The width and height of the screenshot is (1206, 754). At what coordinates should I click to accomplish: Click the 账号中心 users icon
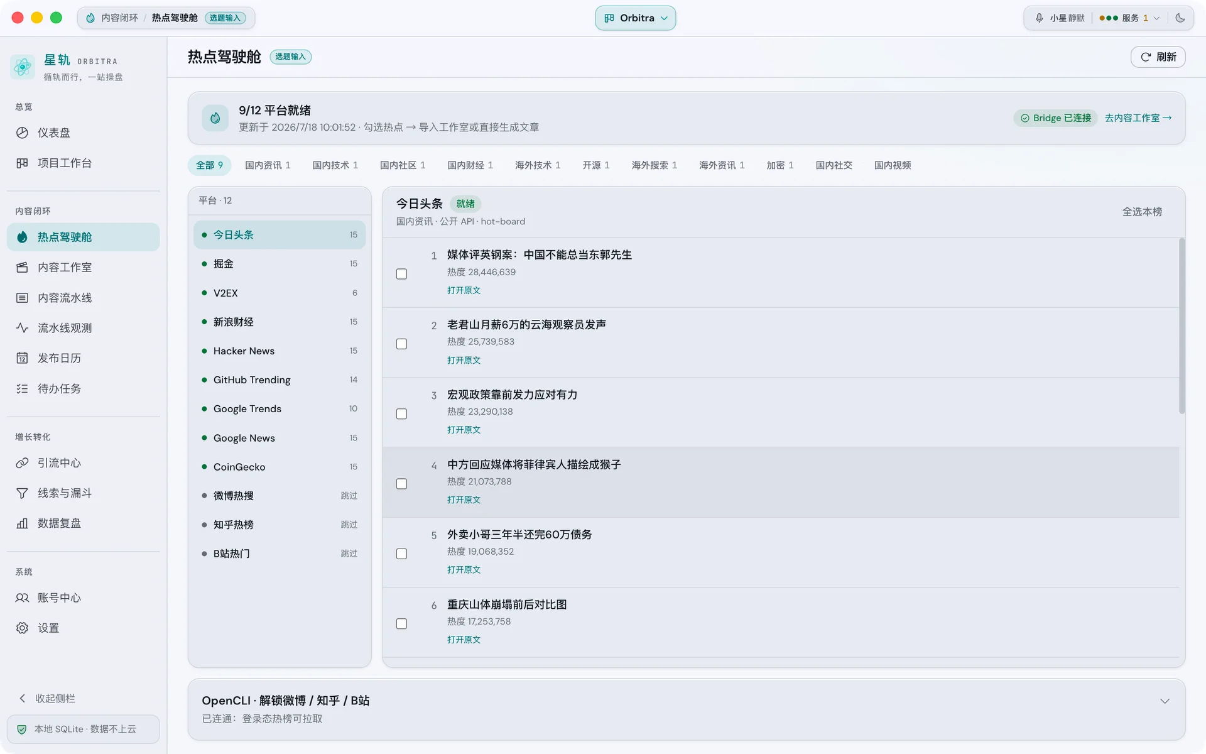coord(22,598)
